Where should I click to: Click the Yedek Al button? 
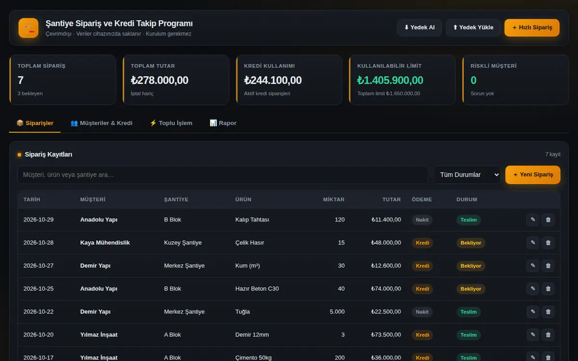click(419, 27)
